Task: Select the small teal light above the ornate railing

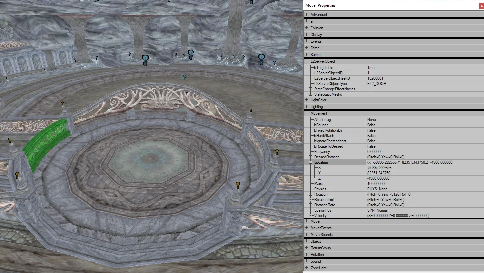Action: point(184,77)
